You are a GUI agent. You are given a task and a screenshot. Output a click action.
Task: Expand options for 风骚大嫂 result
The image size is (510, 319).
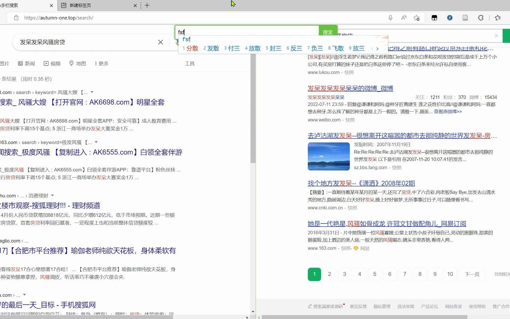[x=92, y=92]
